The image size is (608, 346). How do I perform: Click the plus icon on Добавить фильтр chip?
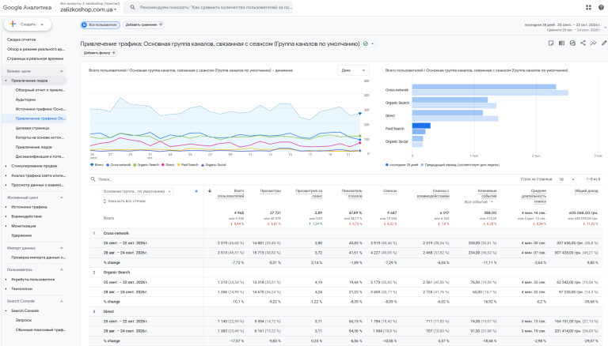[114, 53]
